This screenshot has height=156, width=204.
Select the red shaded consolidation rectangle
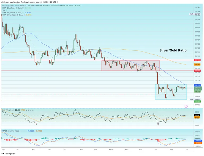click(x=130, y=66)
